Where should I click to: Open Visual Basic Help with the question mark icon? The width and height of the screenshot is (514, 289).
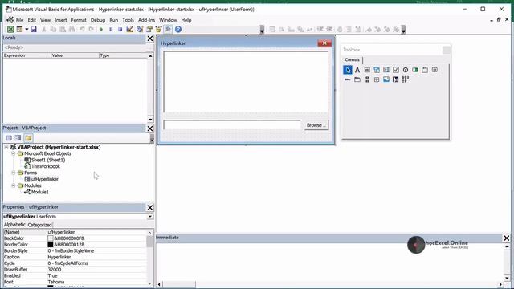tap(178, 30)
